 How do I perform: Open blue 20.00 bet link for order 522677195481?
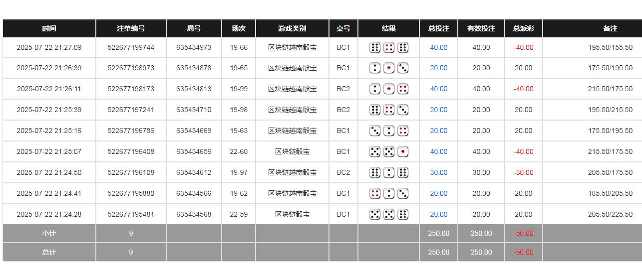[439, 215]
